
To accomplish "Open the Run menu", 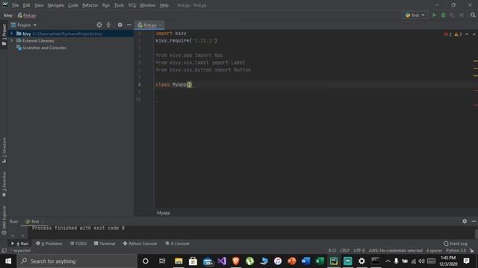I will tap(106, 5).
